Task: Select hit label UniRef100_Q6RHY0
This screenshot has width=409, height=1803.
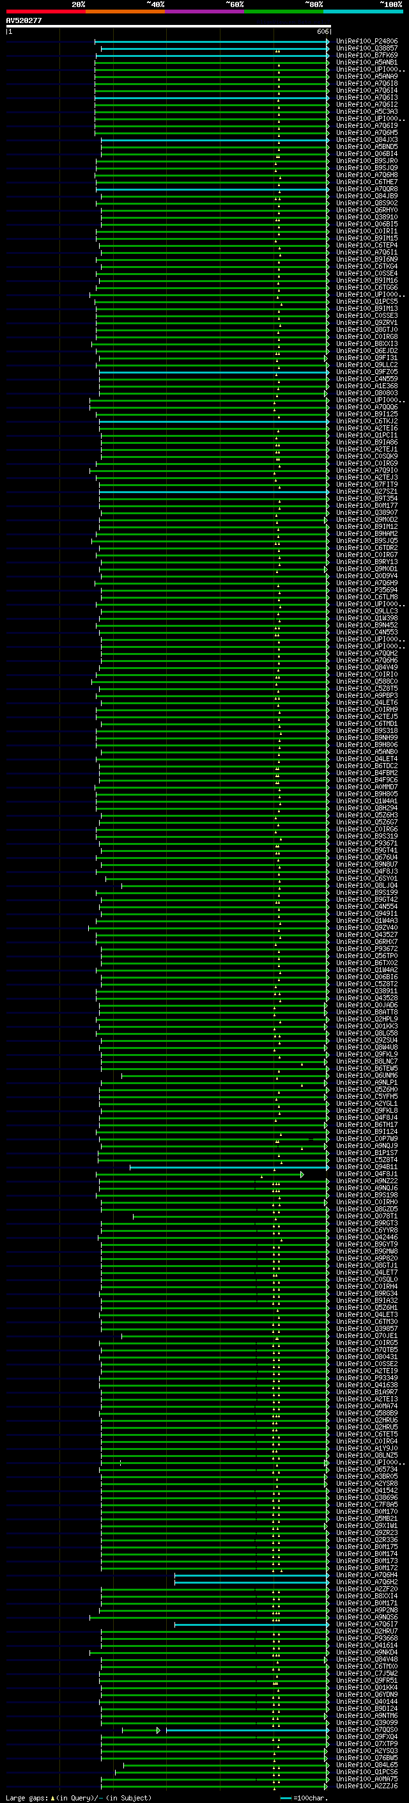Action: (366, 210)
